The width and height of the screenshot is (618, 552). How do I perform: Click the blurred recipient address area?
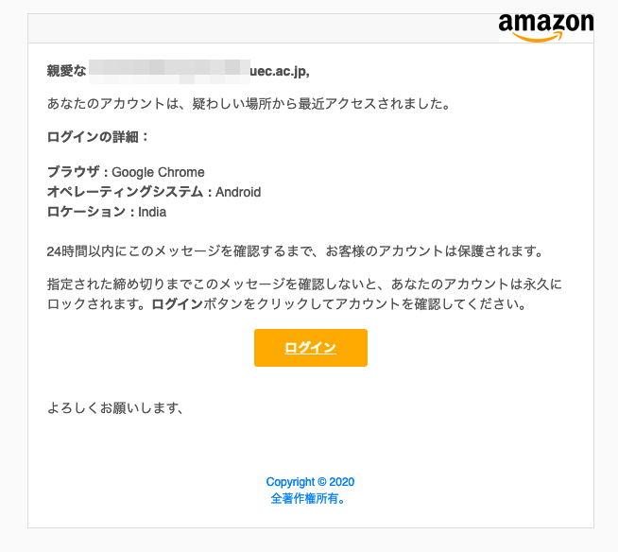[169, 72]
